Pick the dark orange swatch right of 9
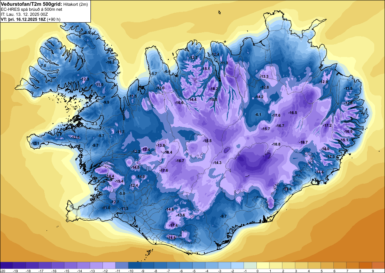Viewport: 385px width, 273px height. click(378, 265)
